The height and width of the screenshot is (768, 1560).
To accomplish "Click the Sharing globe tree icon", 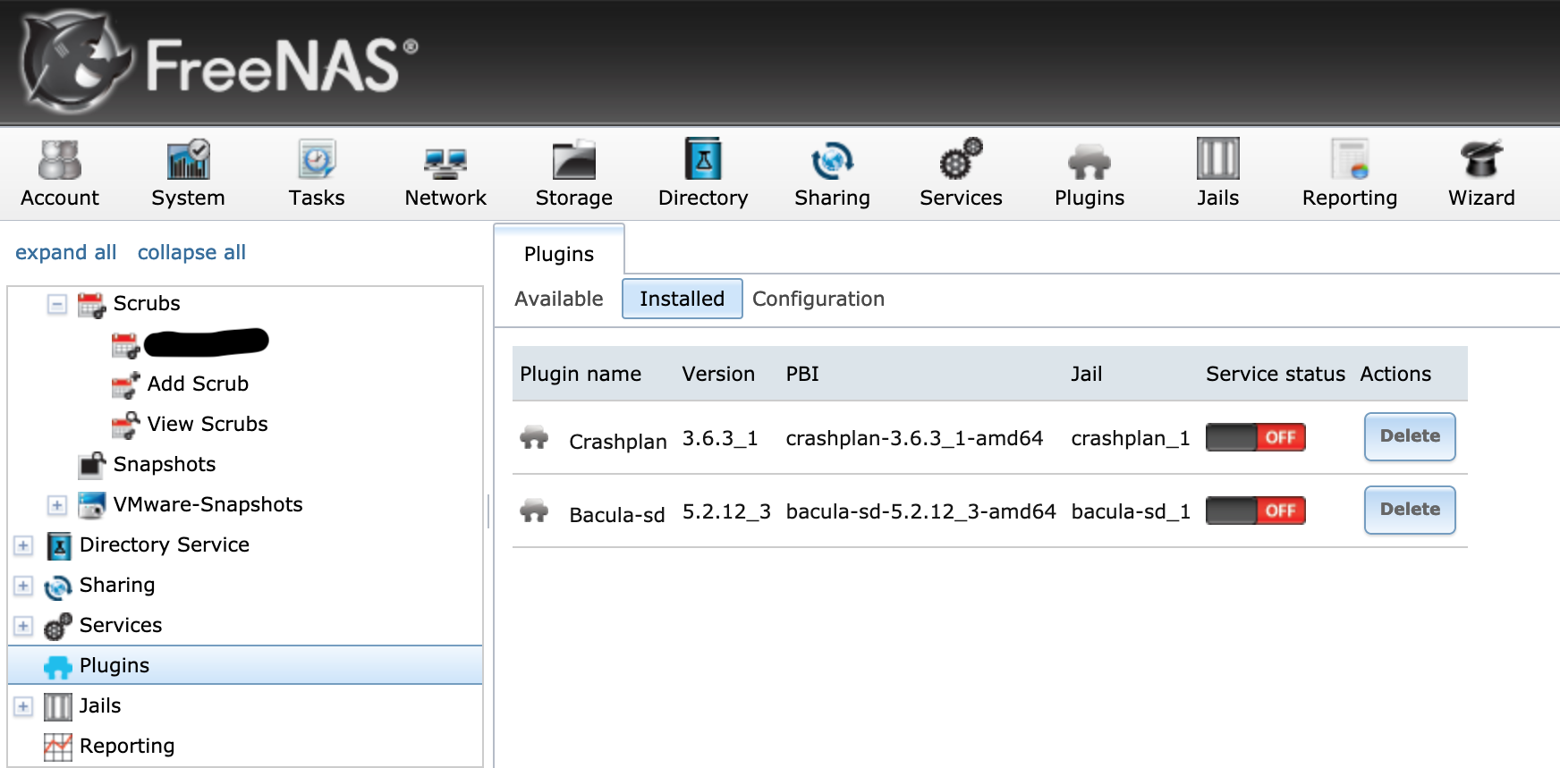I will coord(58,587).
